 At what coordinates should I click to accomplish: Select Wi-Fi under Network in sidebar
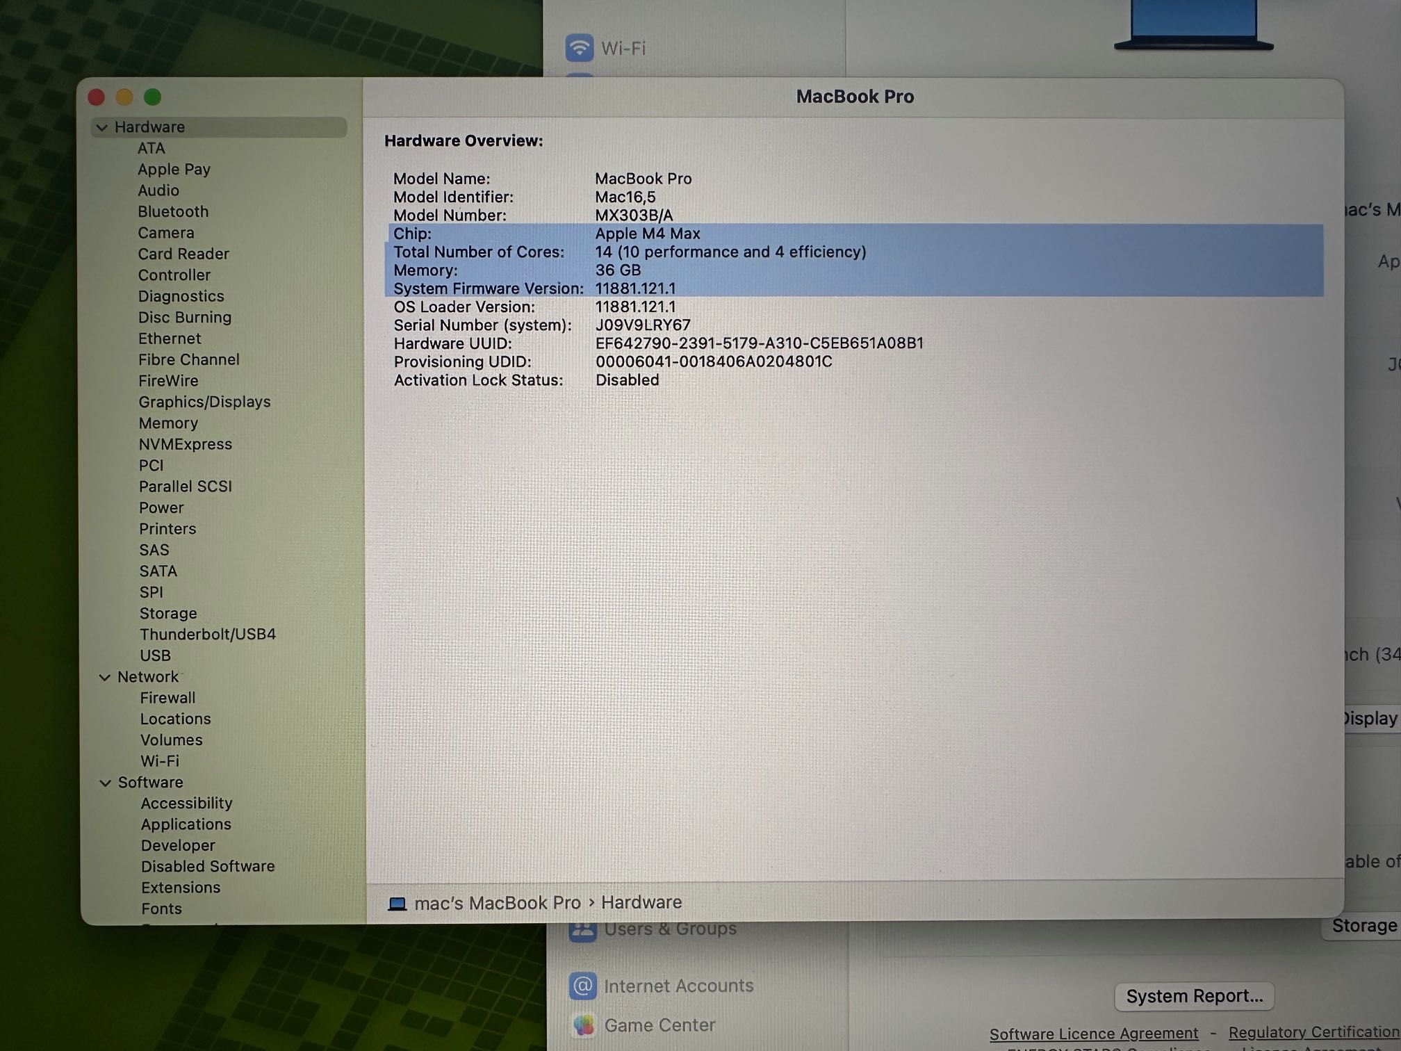(160, 761)
